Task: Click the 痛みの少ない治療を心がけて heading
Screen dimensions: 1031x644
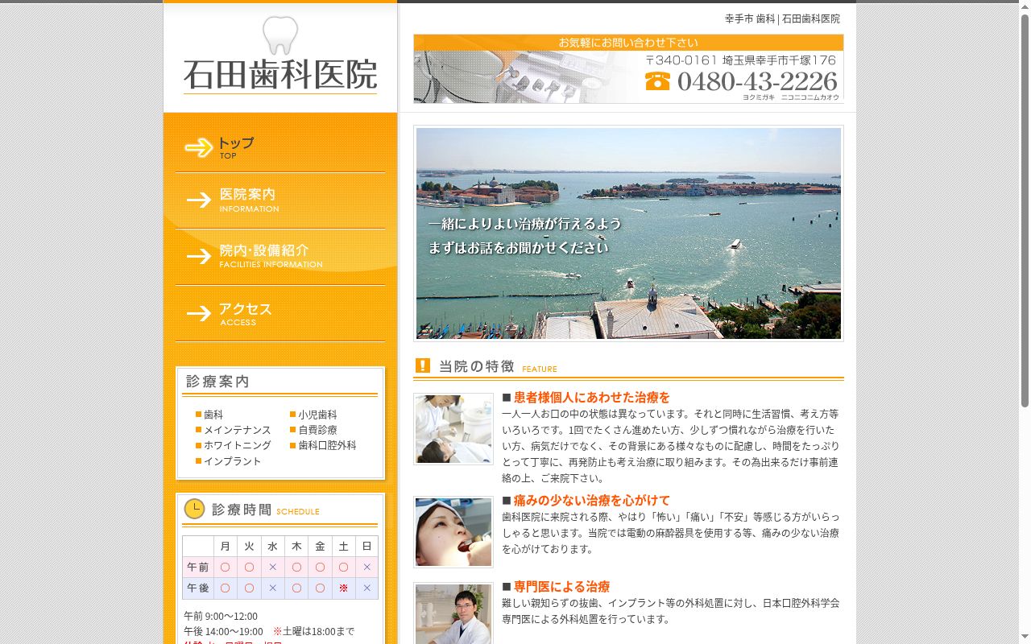Action: 592,501
